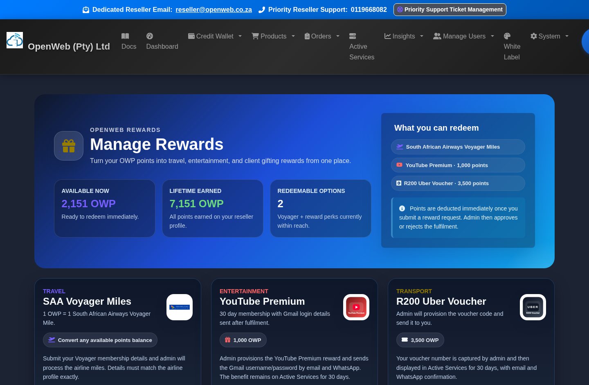Expand the Insights dropdown menu
Screen dimensions: 589x385
pyautogui.click(x=422, y=36)
